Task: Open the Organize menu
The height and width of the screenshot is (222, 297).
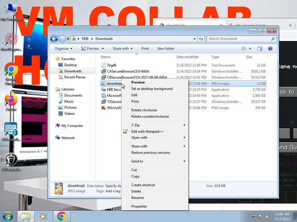Action: point(64,49)
